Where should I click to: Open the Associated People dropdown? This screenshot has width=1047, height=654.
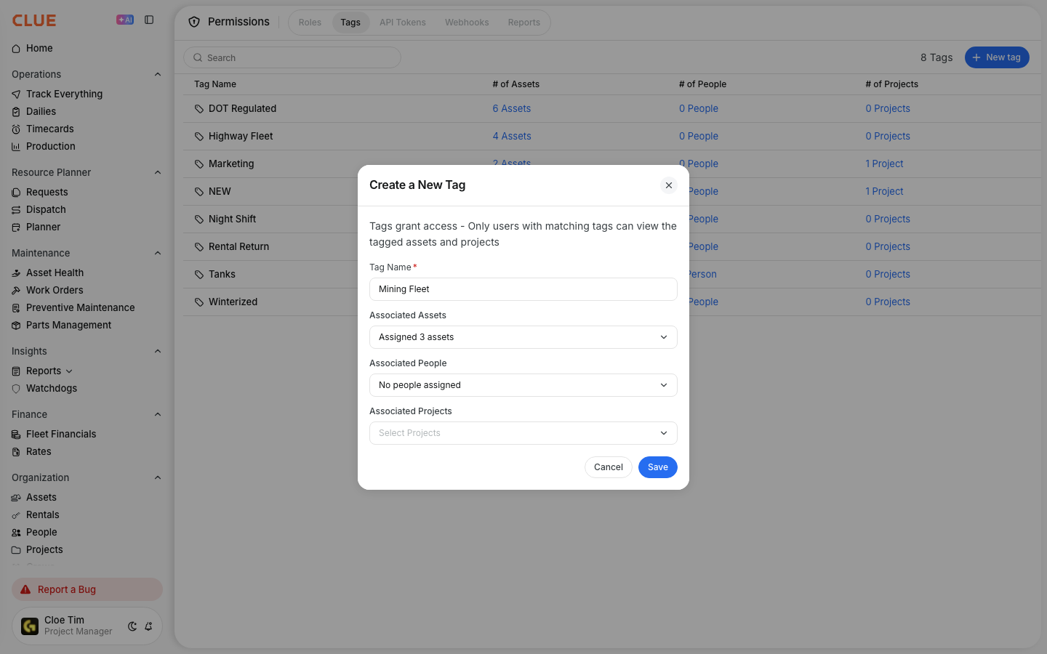coord(523,385)
